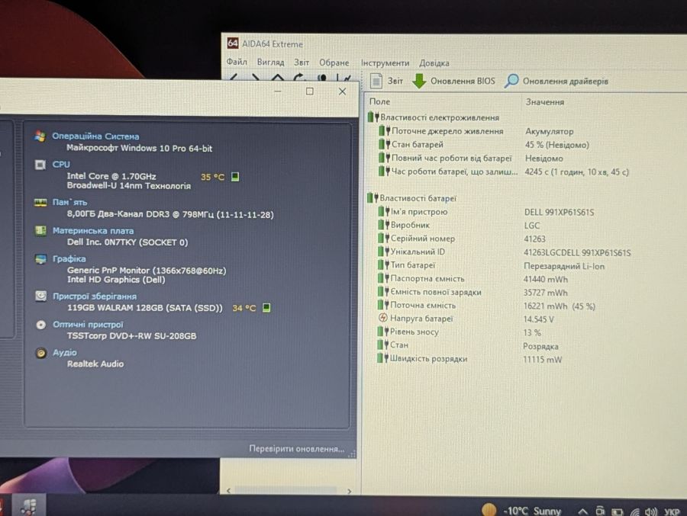The height and width of the screenshot is (516, 687).
Task: Click the horizontal scrollbar left arrow
Action: tap(228, 491)
